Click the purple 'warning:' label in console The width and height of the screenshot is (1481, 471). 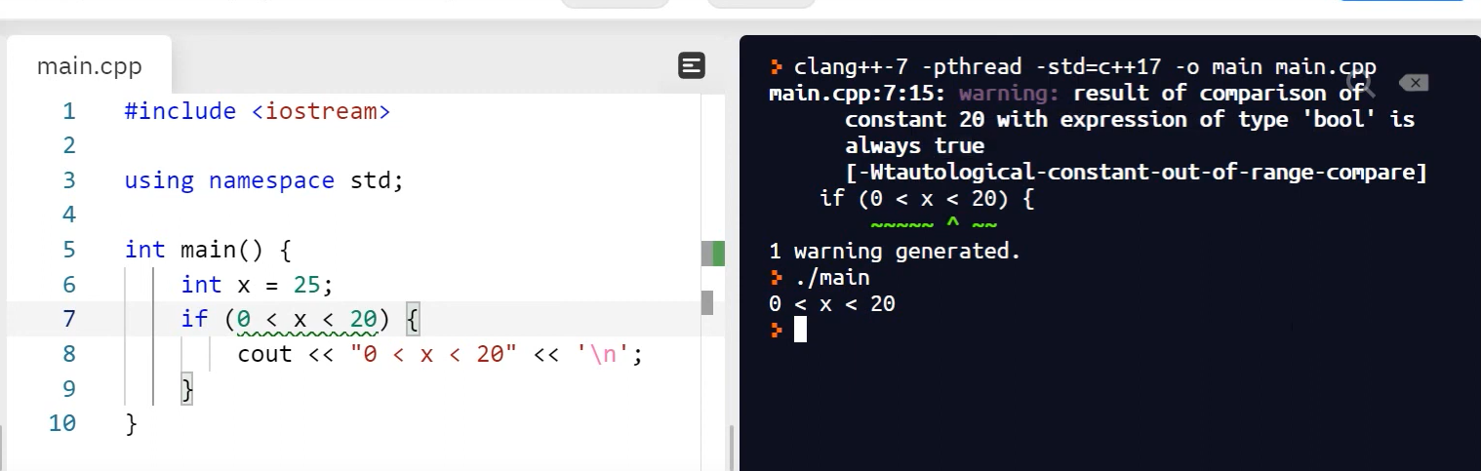pyautogui.click(x=1010, y=94)
